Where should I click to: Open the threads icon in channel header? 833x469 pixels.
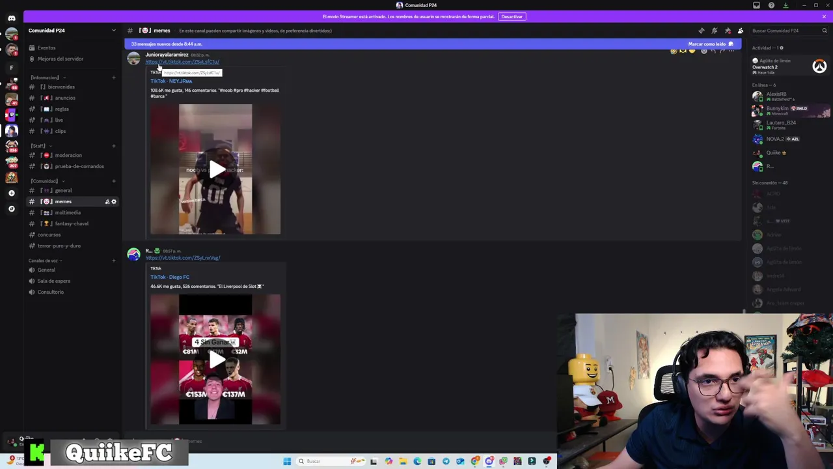[x=701, y=31]
